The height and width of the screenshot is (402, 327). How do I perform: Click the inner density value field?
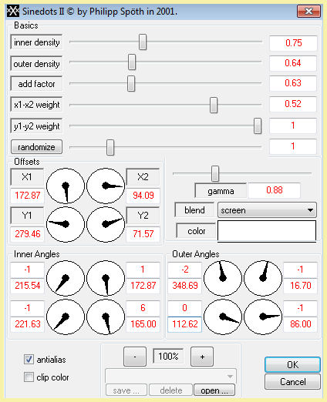tap(293, 43)
